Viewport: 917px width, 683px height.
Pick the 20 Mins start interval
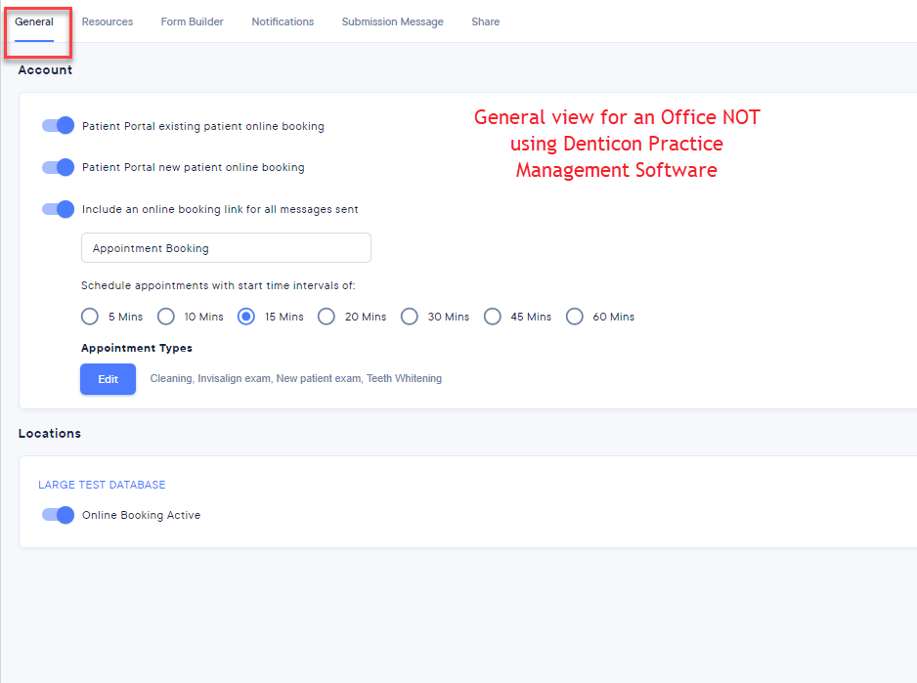(327, 317)
